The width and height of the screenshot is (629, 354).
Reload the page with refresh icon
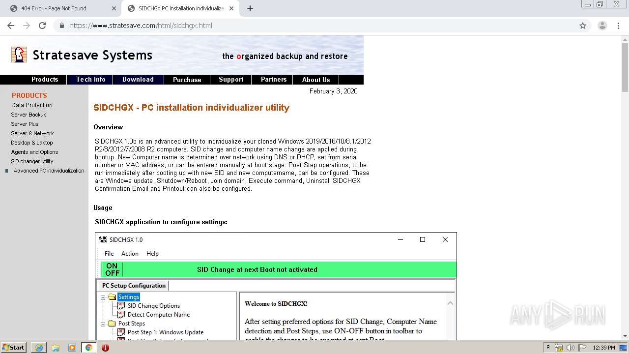pyautogui.click(x=42, y=26)
